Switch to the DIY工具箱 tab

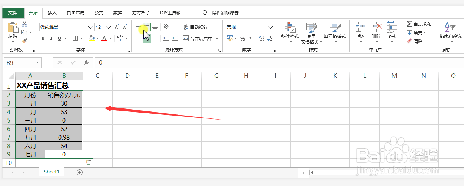170,13
